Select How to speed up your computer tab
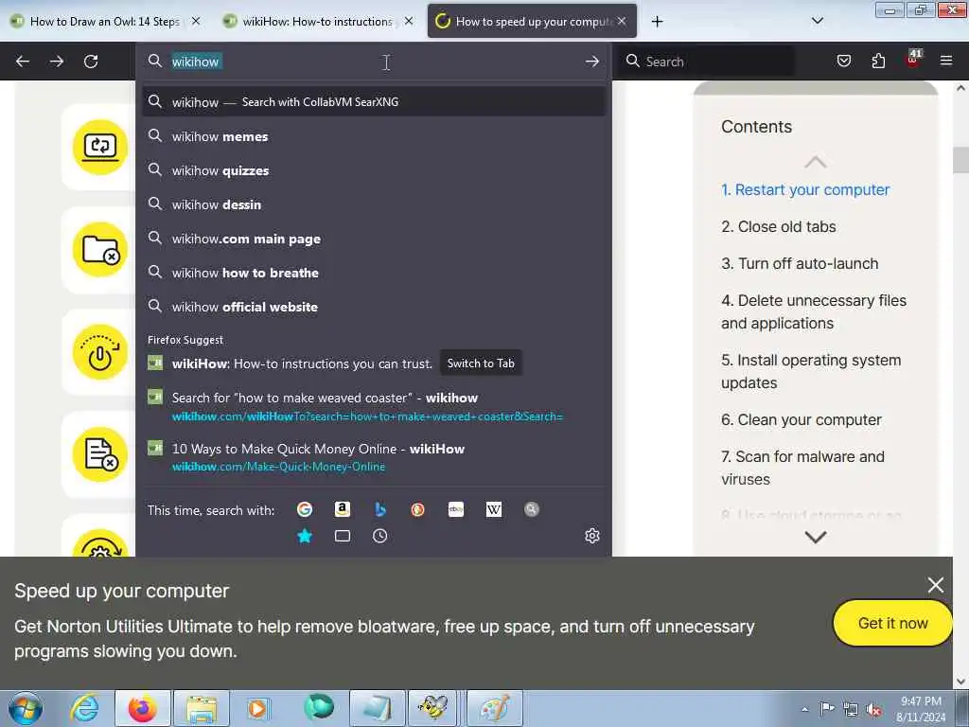The image size is (969, 727). click(532, 22)
